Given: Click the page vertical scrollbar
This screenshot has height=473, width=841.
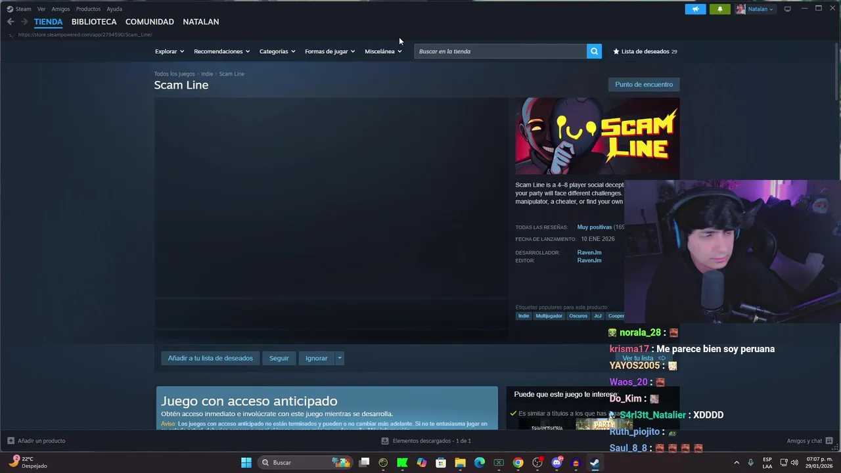Looking at the screenshot, I should [x=836, y=71].
